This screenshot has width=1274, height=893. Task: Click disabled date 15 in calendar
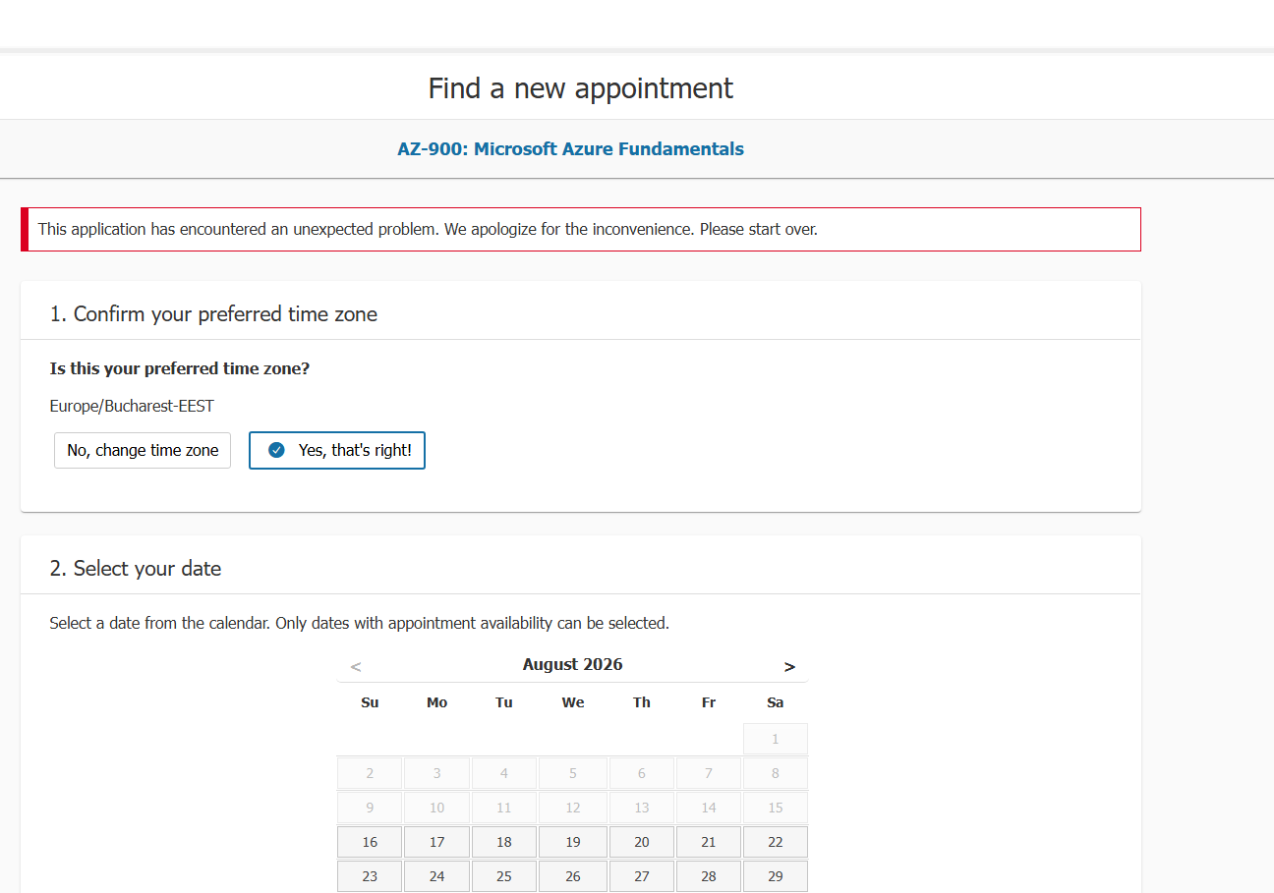click(x=776, y=808)
